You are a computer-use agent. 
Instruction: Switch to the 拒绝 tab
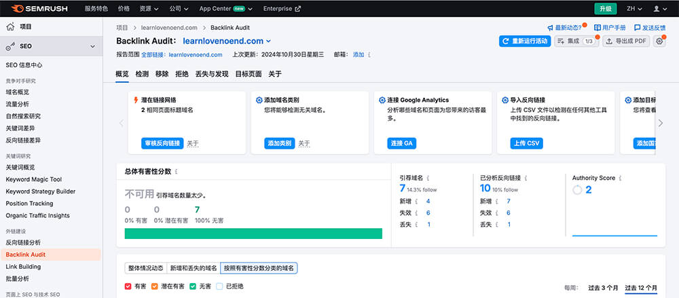click(x=182, y=74)
